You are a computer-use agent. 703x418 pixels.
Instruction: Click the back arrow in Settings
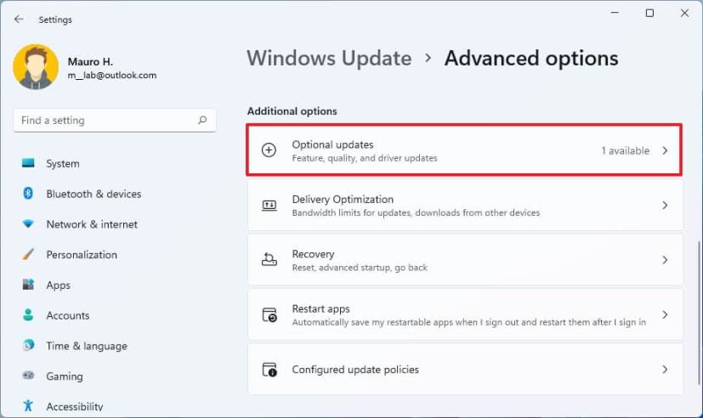point(19,20)
